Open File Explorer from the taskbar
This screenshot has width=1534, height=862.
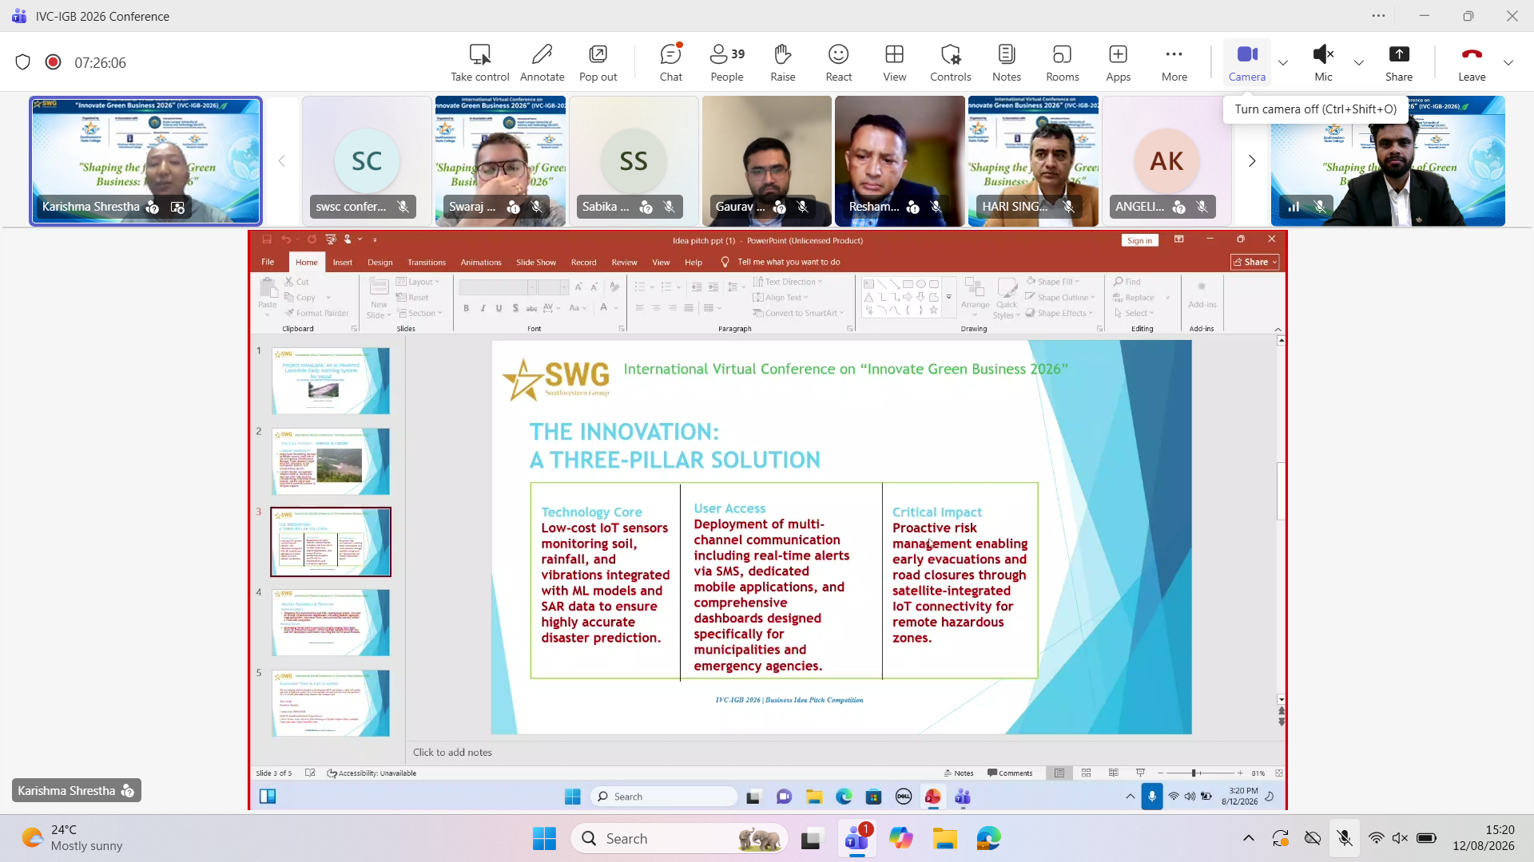click(x=944, y=838)
